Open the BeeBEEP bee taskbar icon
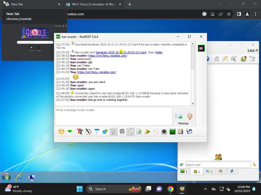This screenshot has width=261, height=195. point(182,189)
